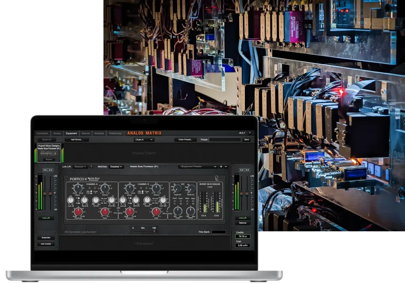
Task: Click the Add Credits button
Action: 46,244
